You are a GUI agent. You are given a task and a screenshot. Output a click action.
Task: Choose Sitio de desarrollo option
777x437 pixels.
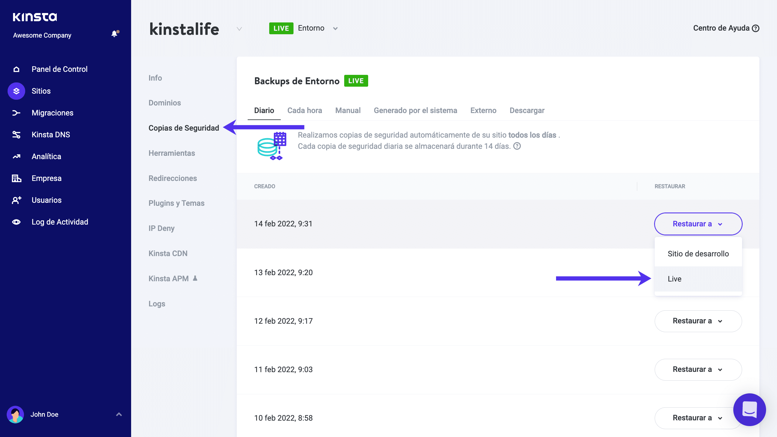pos(698,254)
